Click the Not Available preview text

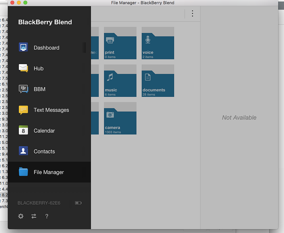coord(239,118)
